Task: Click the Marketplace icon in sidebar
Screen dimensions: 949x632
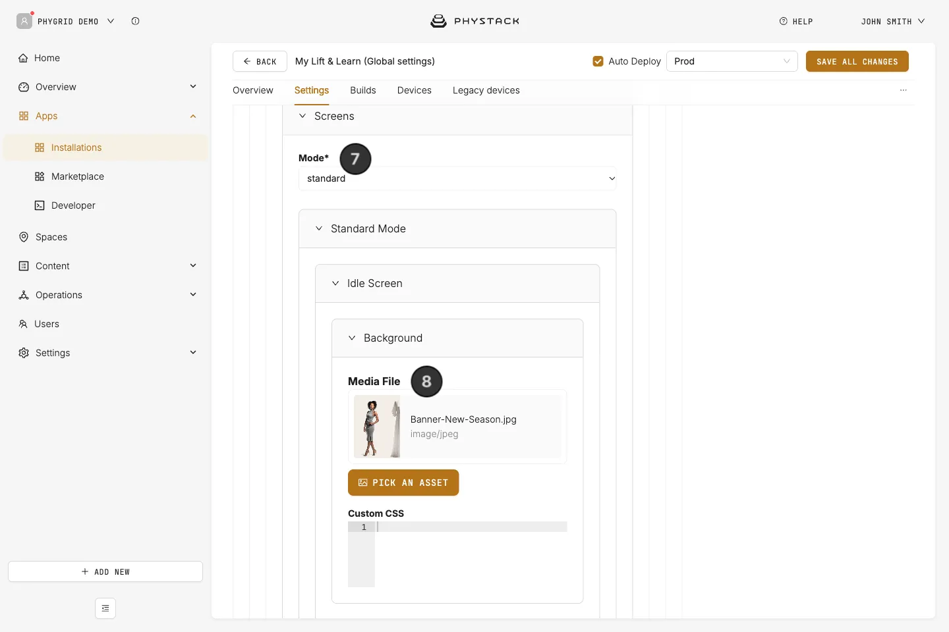Action: 40,176
